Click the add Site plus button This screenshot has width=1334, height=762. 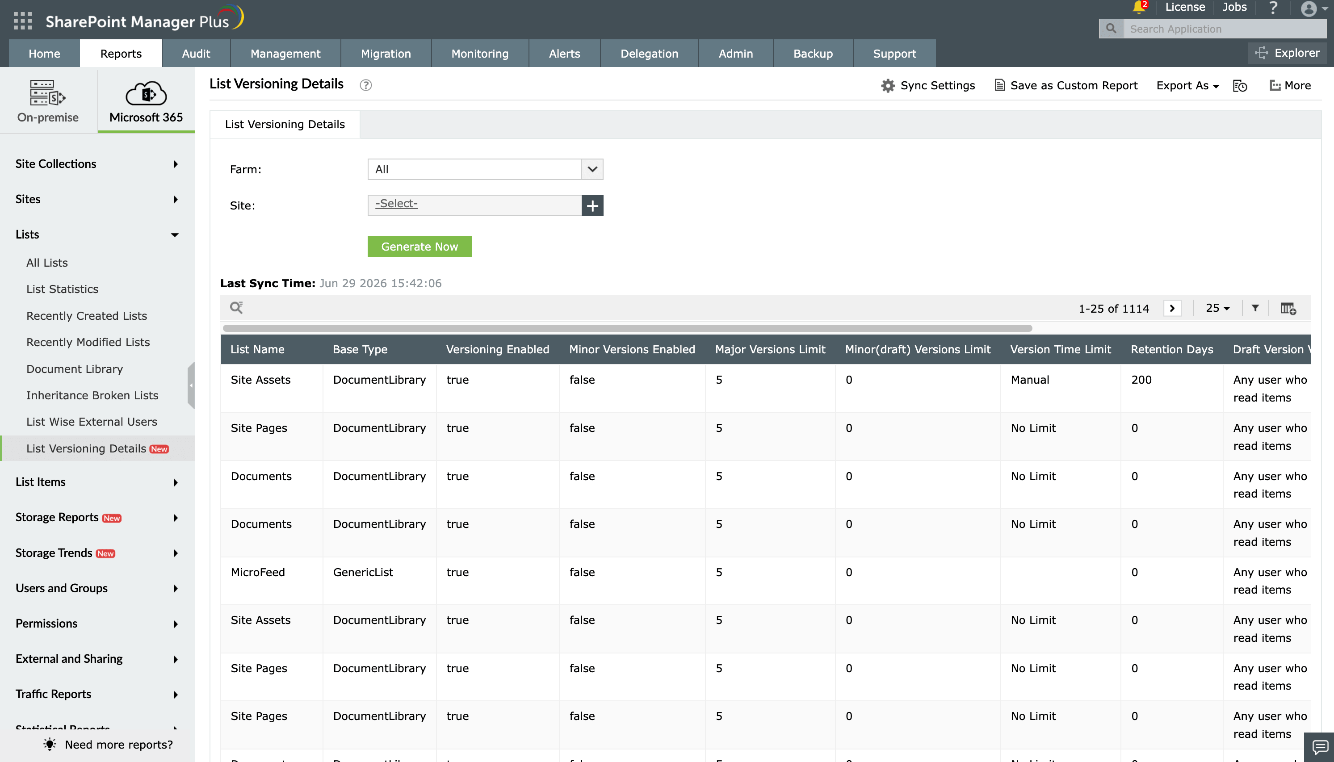(592, 205)
